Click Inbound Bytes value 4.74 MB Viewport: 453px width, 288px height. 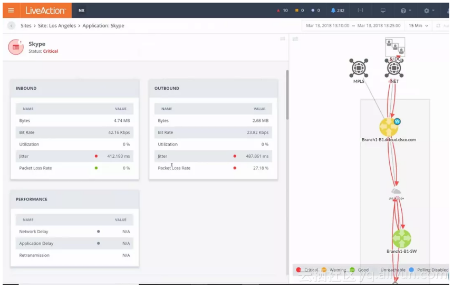[x=122, y=120]
